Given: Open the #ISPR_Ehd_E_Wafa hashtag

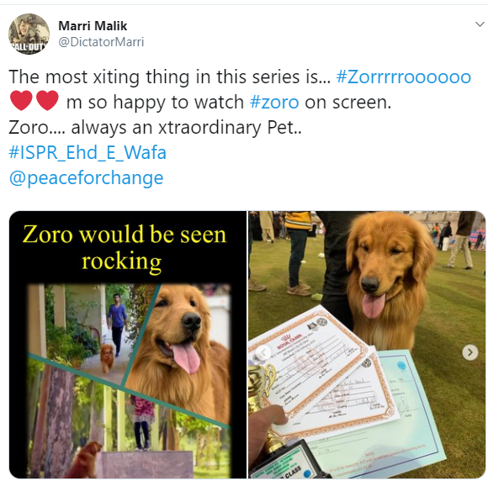Looking at the screenshot, I should [x=88, y=152].
